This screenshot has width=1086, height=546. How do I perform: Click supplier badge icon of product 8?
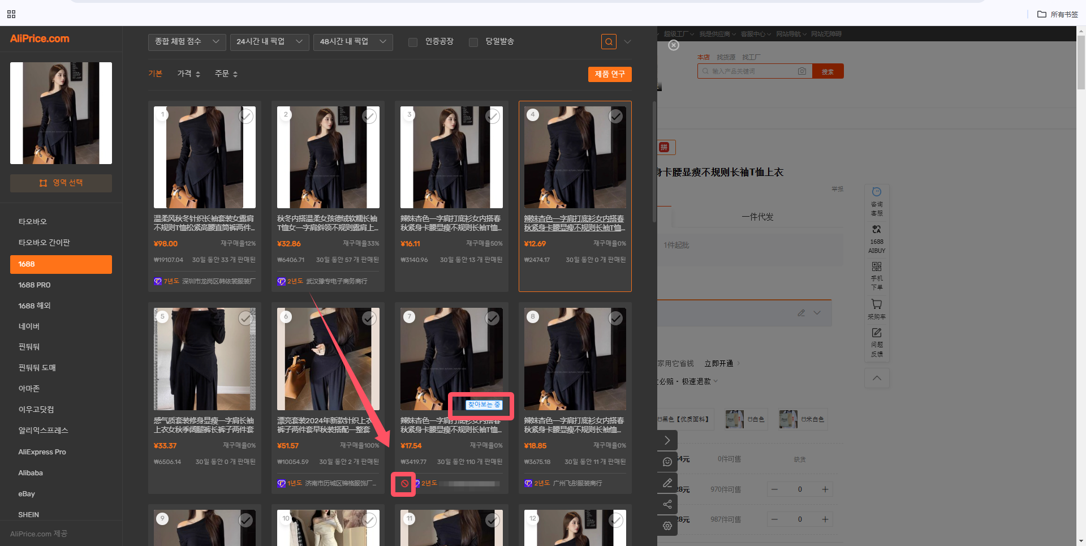pos(528,483)
